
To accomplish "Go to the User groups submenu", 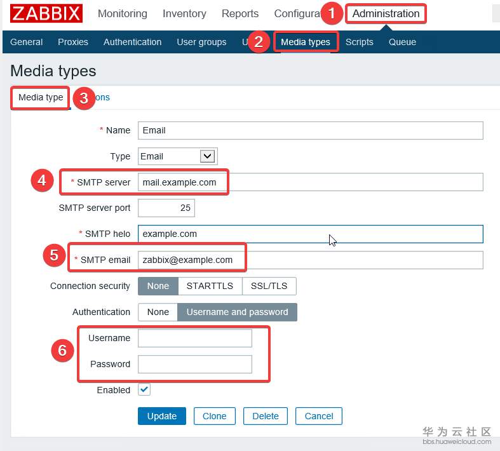I will click(201, 42).
